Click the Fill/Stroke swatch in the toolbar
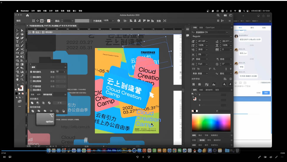The height and width of the screenshot is (162, 287). point(20,88)
